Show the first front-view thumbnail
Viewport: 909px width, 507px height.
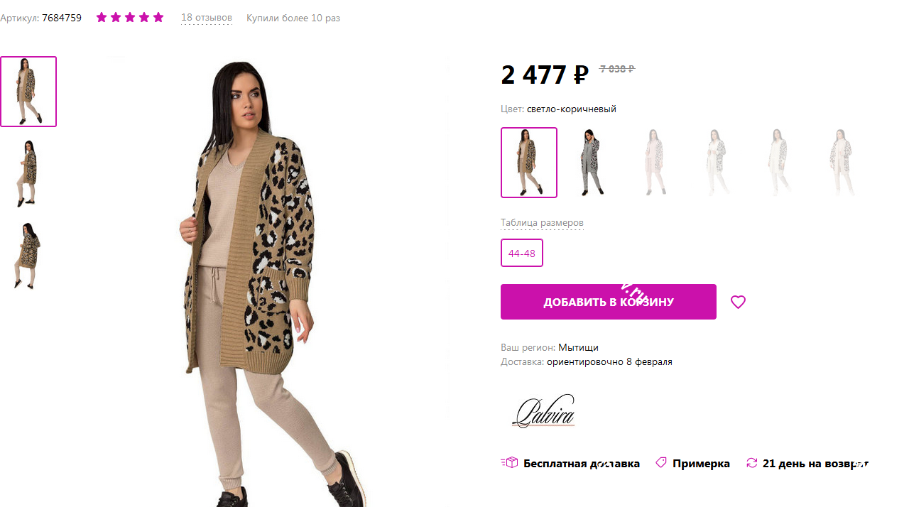(x=28, y=92)
